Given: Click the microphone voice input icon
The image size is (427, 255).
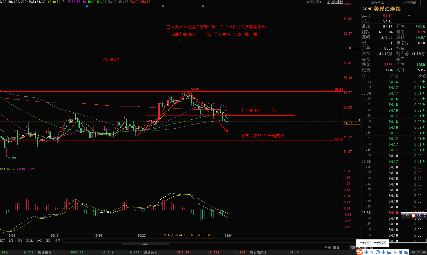Looking at the screenshot, I should click(383, 252).
